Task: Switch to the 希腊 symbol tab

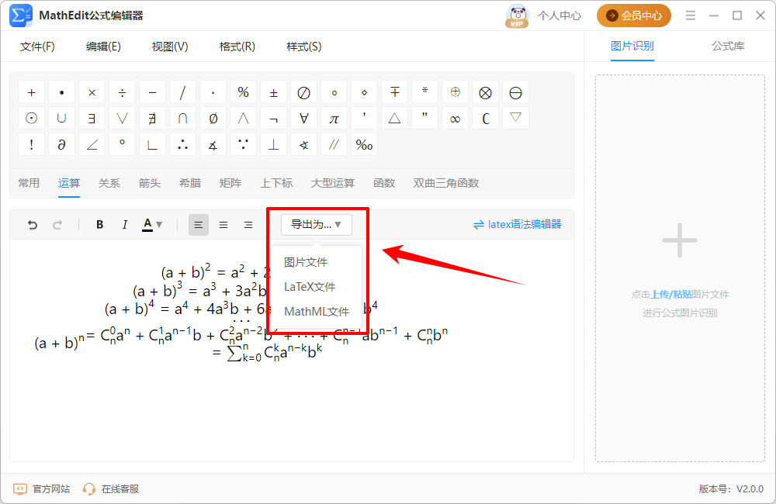Action: tap(190, 183)
